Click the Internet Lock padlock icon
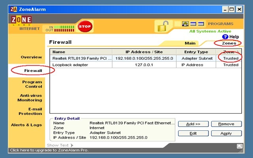The image size is (253, 158). click(x=162, y=26)
